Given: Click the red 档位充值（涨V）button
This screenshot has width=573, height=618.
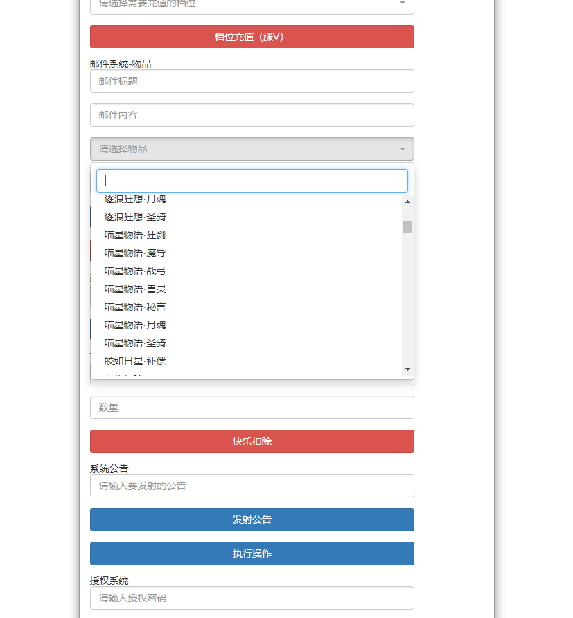Looking at the screenshot, I should coord(252,37).
